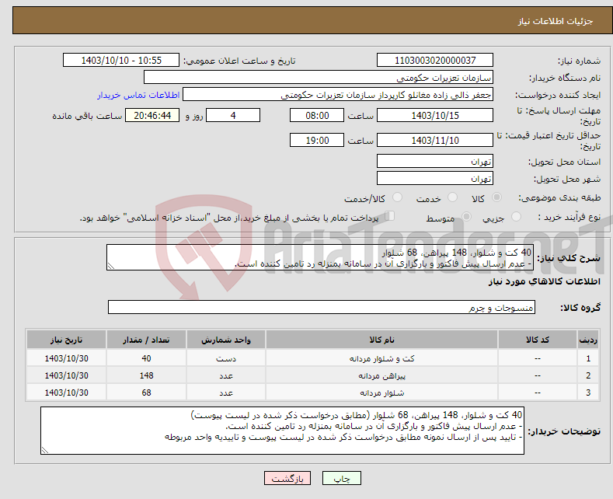Select the متوسط purchase type radio

point(466,217)
